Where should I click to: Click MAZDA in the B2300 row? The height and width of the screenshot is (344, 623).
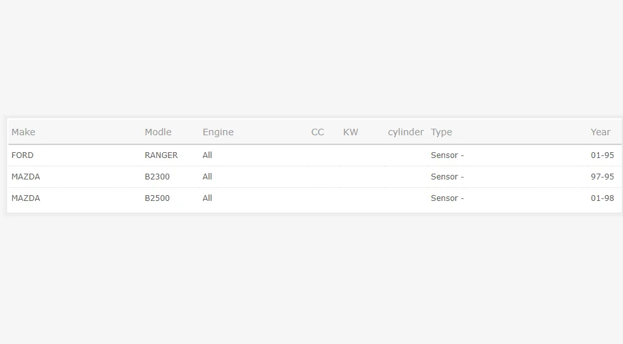[26, 177]
